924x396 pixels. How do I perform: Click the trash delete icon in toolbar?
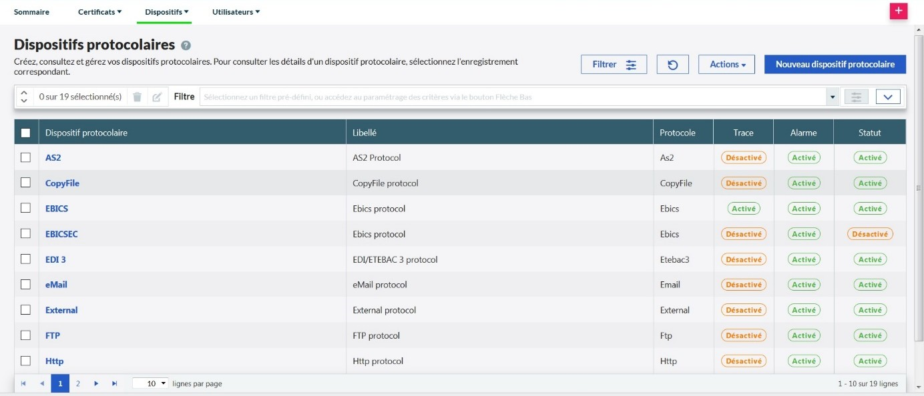click(137, 97)
